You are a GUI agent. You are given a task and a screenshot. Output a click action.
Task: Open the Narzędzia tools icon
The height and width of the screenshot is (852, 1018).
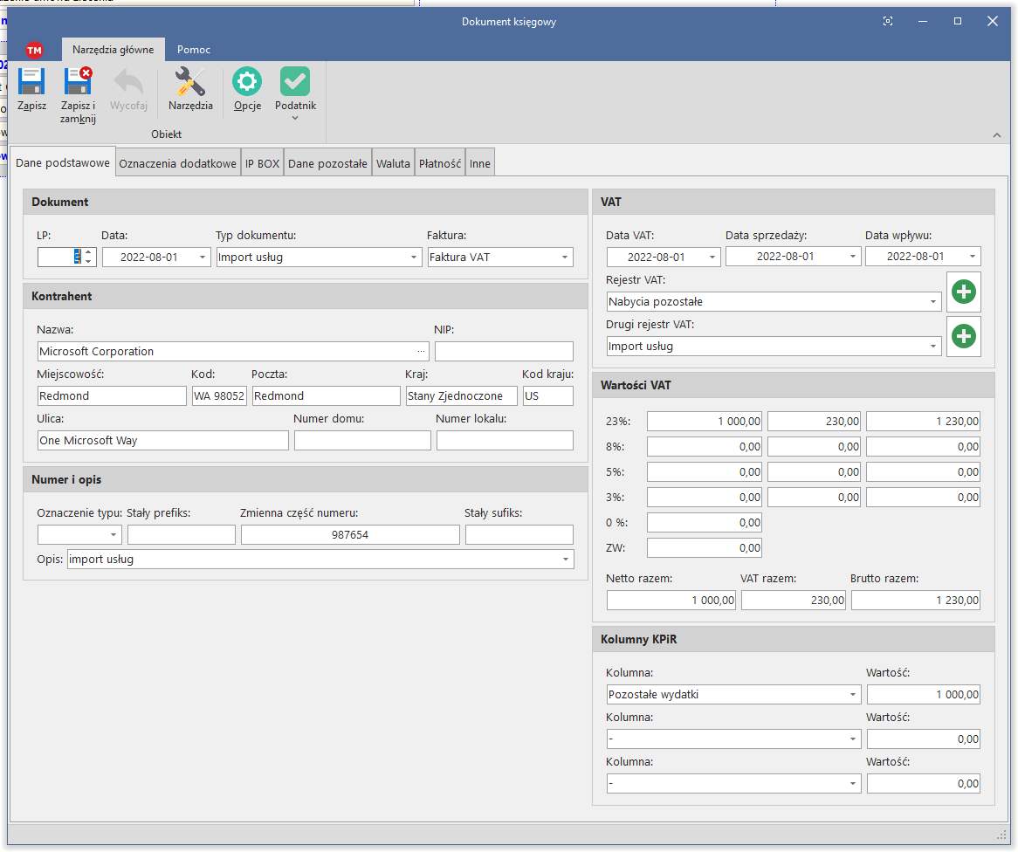click(x=190, y=83)
